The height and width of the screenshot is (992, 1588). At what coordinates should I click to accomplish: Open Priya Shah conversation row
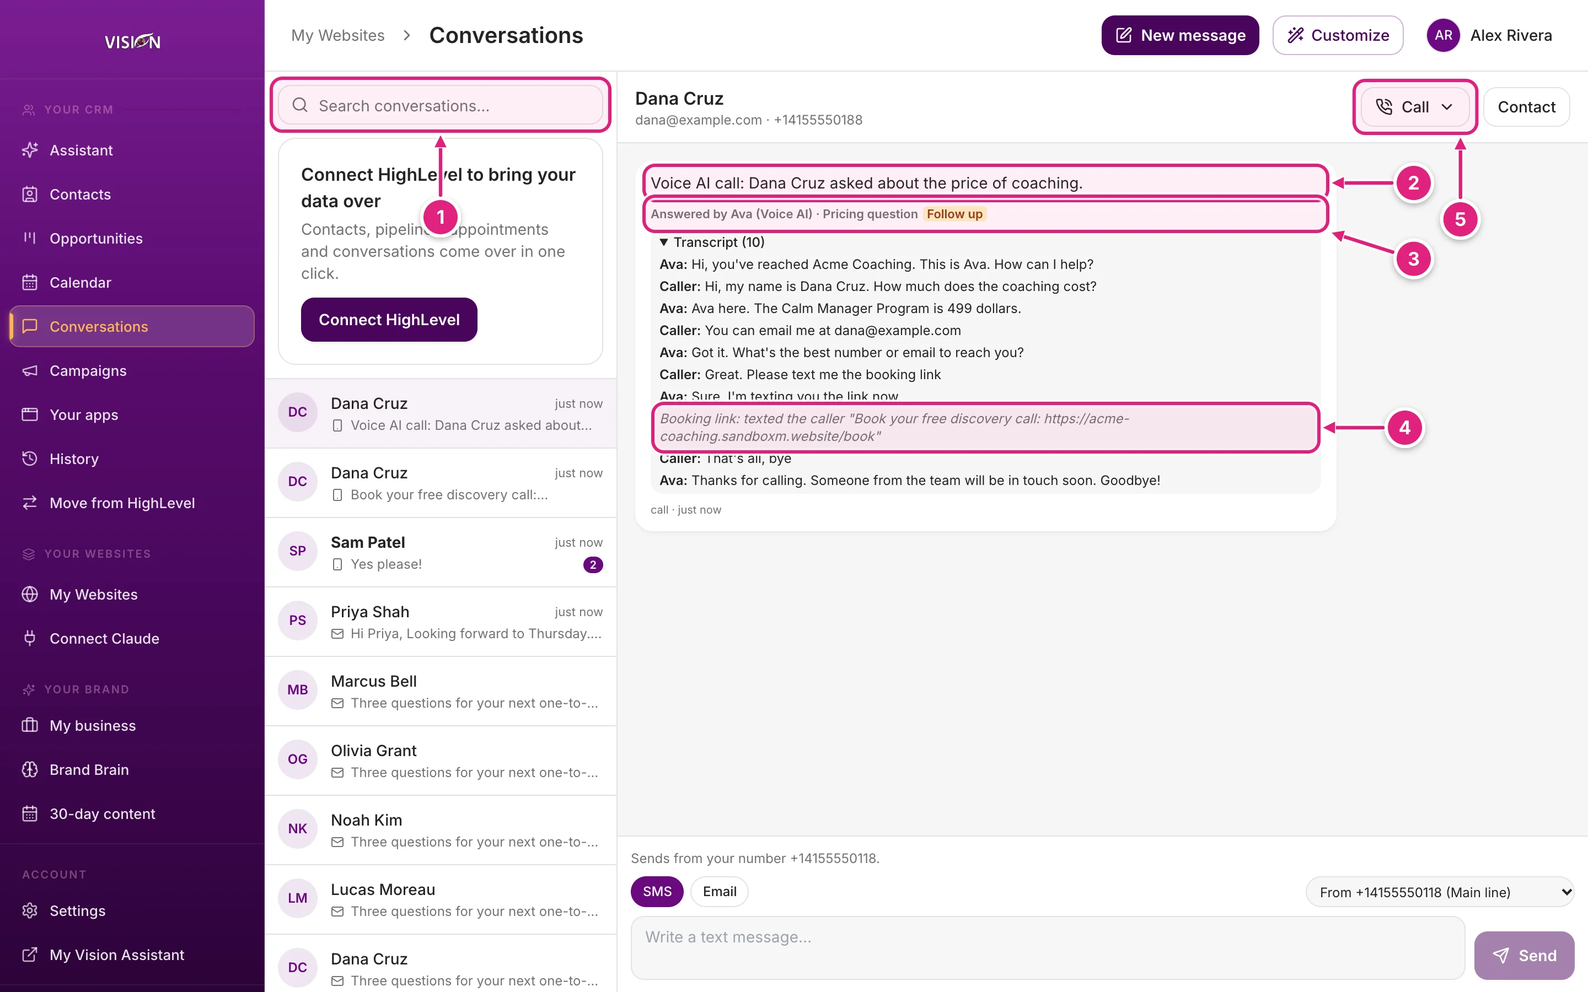coord(441,621)
